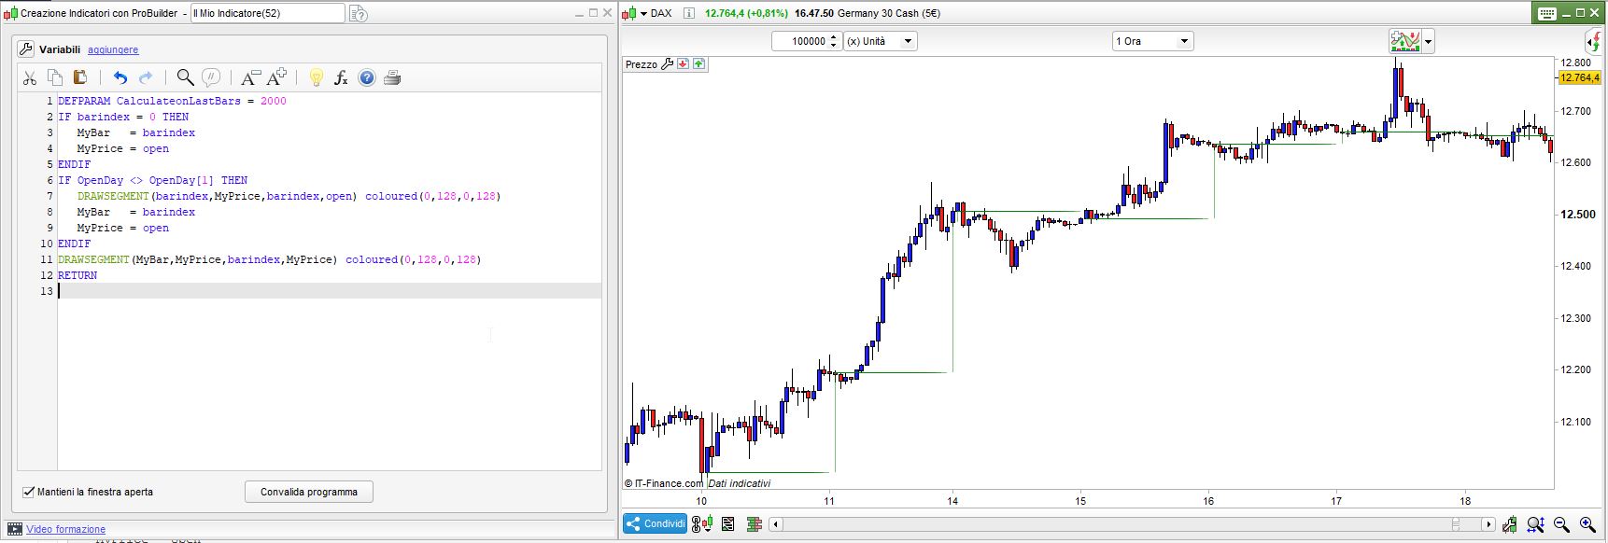Click the aggiungere link
The height and width of the screenshot is (543, 1608).
tap(113, 49)
